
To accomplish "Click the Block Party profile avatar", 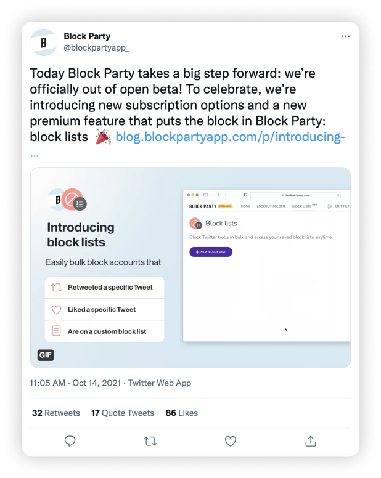I will [44, 43].
